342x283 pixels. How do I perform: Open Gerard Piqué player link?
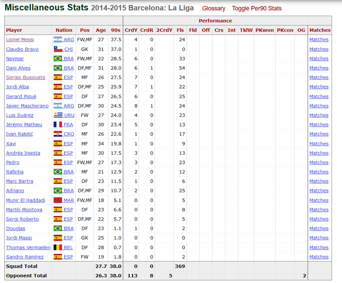[x=21, y=96]
